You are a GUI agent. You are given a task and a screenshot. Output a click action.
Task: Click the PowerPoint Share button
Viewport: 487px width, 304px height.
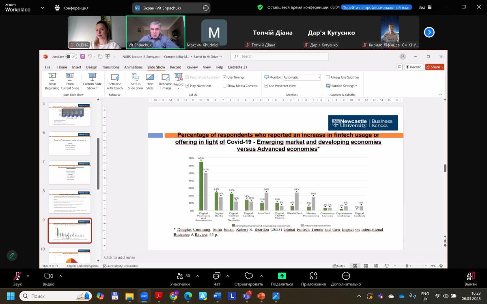point(435,67)
